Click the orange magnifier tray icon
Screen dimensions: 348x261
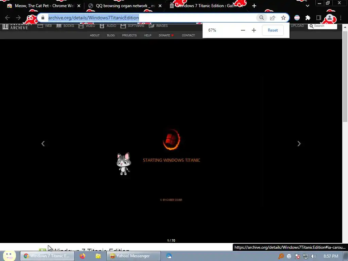pos(281,256)
